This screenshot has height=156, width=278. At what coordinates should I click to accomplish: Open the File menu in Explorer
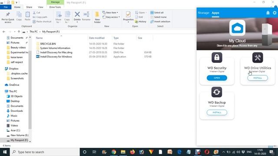(x=6, y=7)
